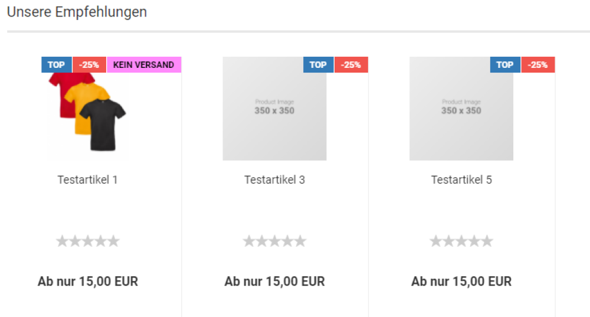Open the Testartikel 3 product title link
The width and height of the screenshot is (590, 317).
[274, 179]
